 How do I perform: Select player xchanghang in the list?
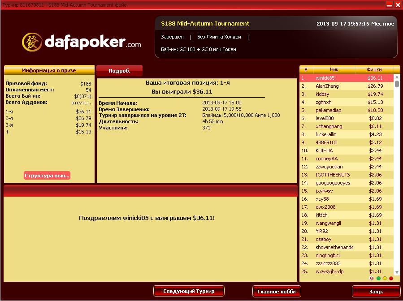point(347,126)
